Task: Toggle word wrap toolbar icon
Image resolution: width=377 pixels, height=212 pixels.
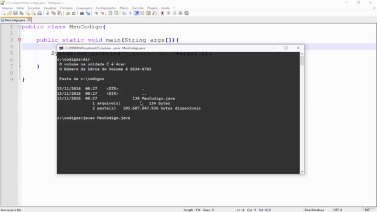Action: [x=124, y=13]
